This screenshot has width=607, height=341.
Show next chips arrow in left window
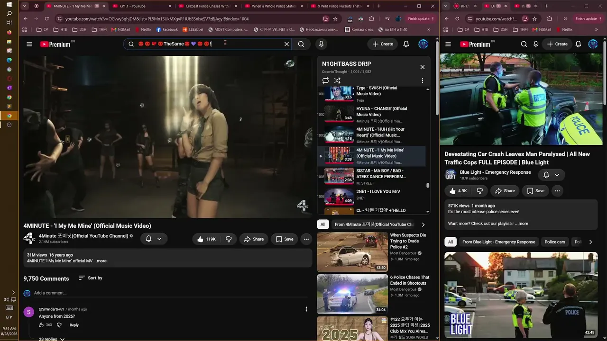(x=423, y=224)
